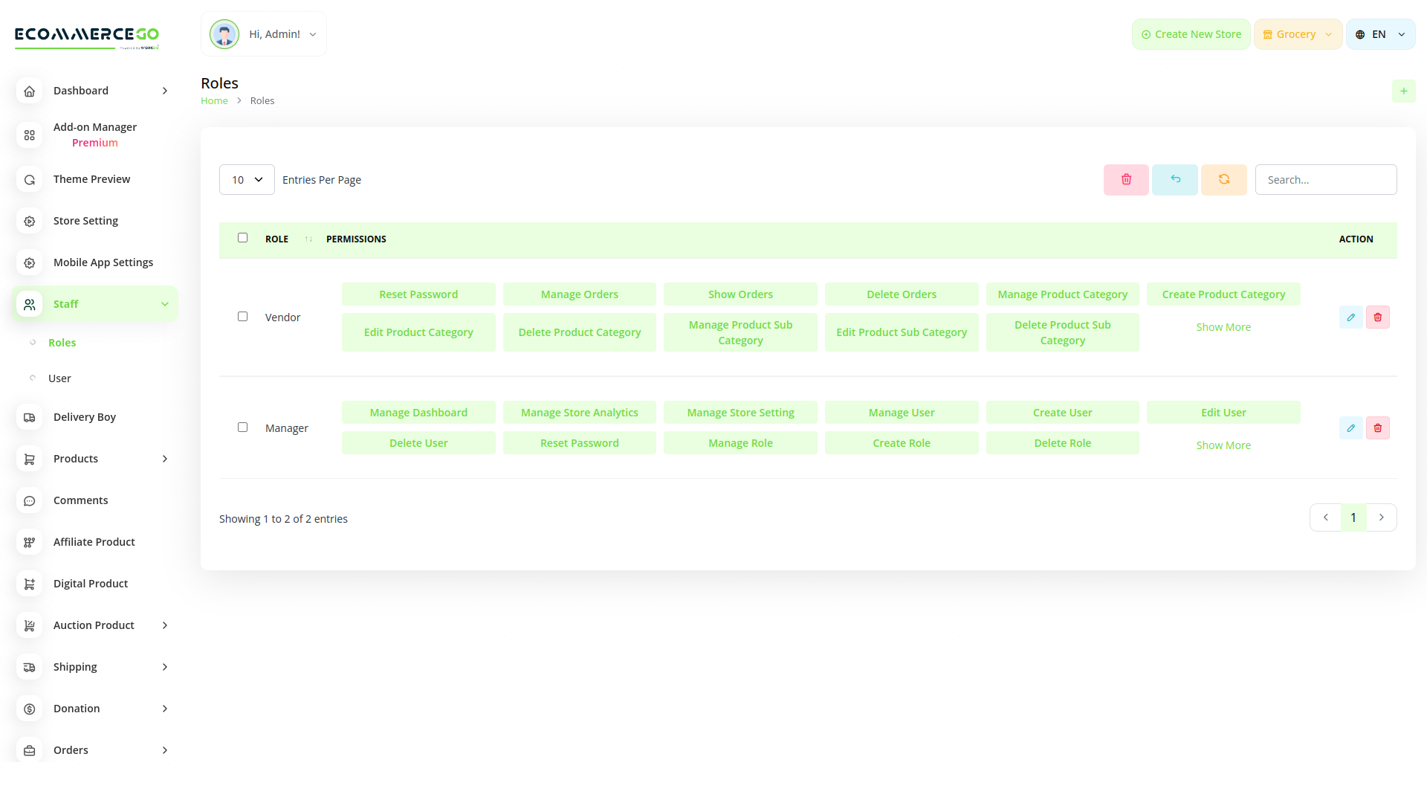This screenshot has width=1427, height=803.
Task: Select Roles under the Staff menu
Action: (62, 342)
